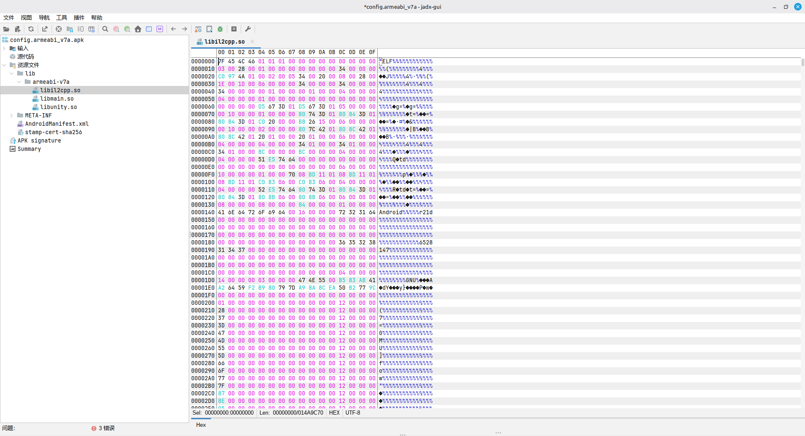805x436 pixels.
Task: Click the deobfuscation icon
Action: [198, 29]
